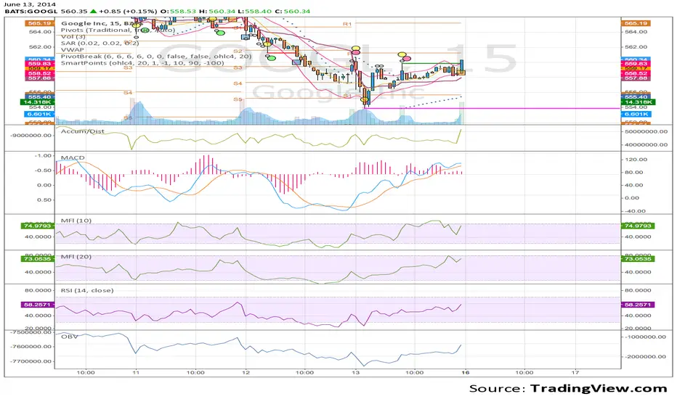
Task: Click the R1 pivot level label
Action: 347,24
